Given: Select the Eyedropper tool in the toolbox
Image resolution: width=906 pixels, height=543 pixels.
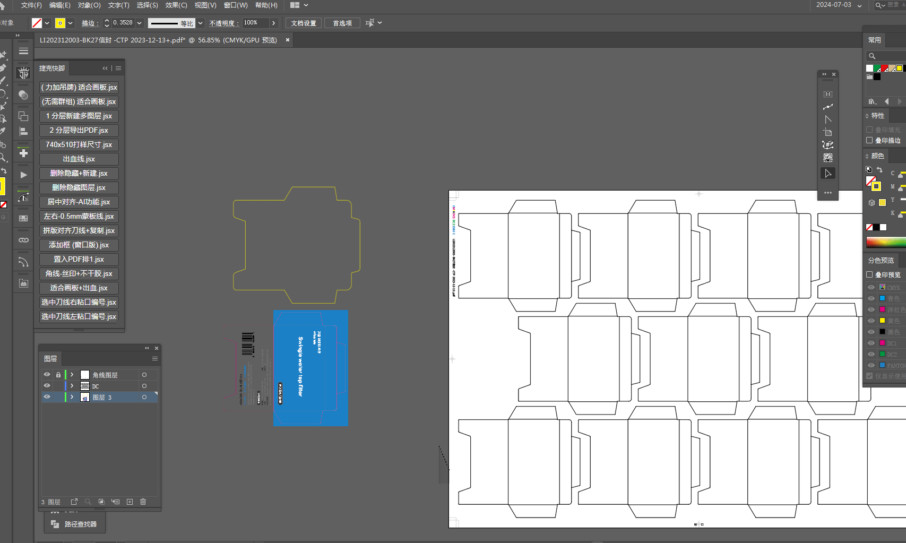Looking at the screenshot, I should click(x=3, y=131).
